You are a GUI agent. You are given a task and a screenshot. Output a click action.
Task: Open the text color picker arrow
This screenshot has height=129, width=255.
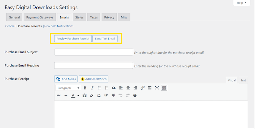click(x=78, y=96)
